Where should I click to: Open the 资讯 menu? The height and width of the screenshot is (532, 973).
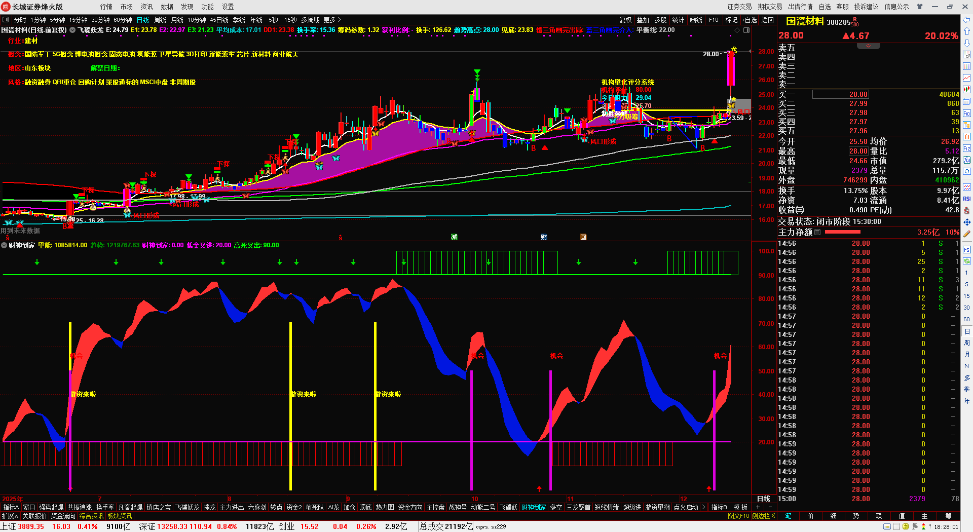click(x=146, y=7)
